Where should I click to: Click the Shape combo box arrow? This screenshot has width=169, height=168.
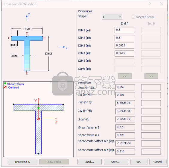(120, 17)
